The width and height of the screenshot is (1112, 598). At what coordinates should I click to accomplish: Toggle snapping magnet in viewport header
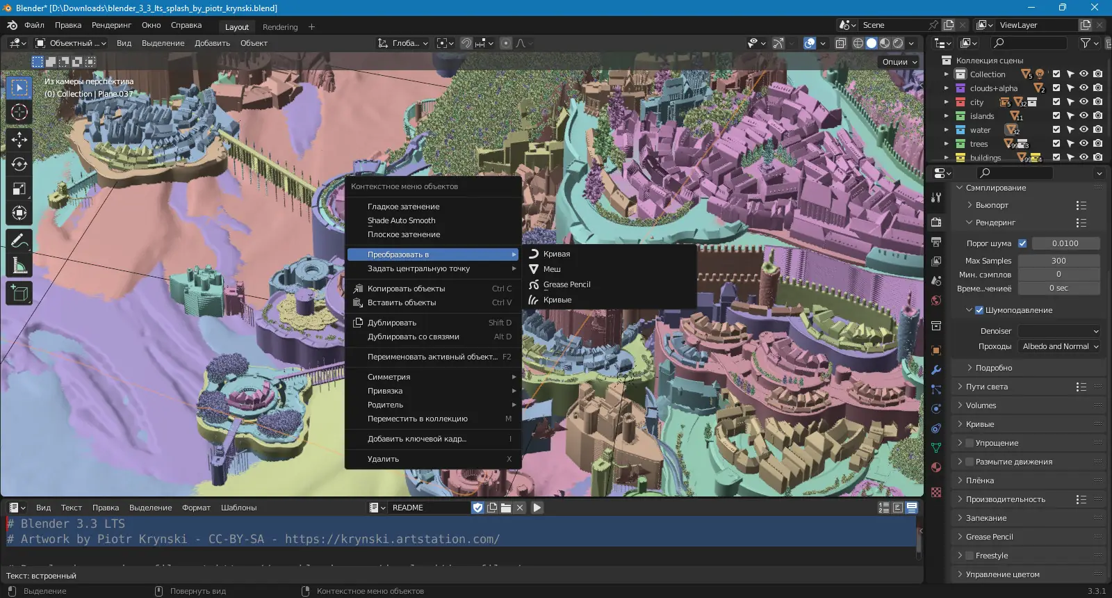click(466, 43)
